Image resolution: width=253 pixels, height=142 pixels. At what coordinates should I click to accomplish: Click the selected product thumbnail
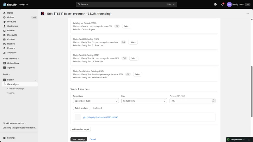[x=77, y=117]
